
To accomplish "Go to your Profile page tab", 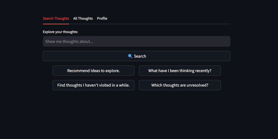I will [102, 18].
